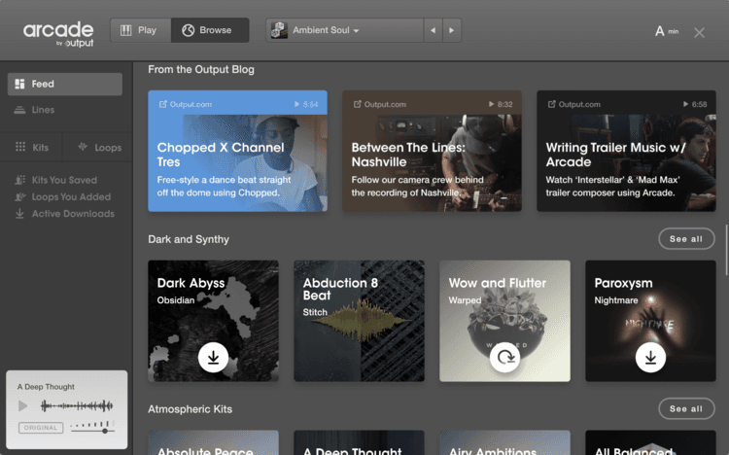Click the main feed vertical scrollbar
The width and height of the screenshot is (729, 455).
pos(726,250)
